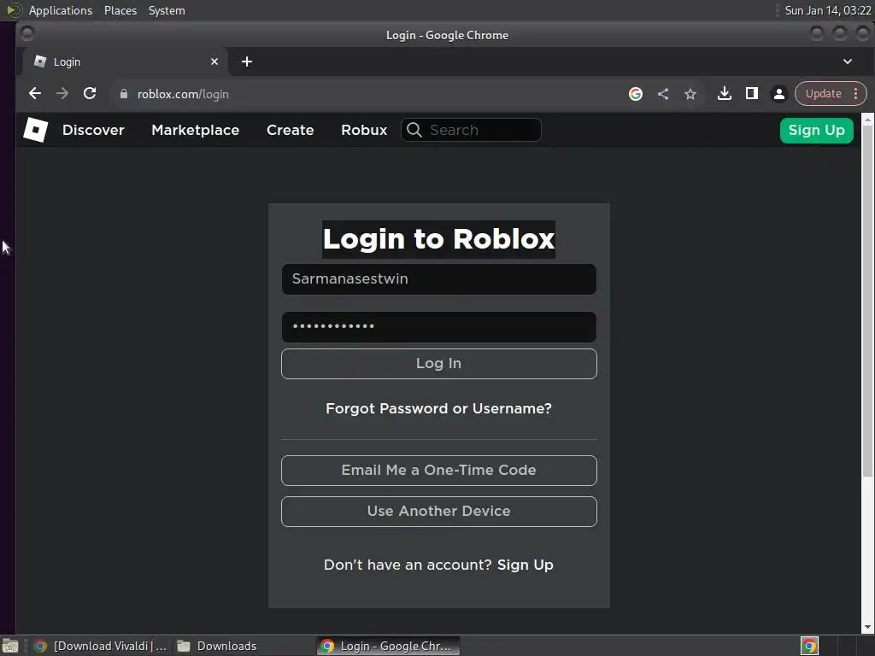
Task: Click Sign Up link below the form
Action: click(x=526, y=565)
